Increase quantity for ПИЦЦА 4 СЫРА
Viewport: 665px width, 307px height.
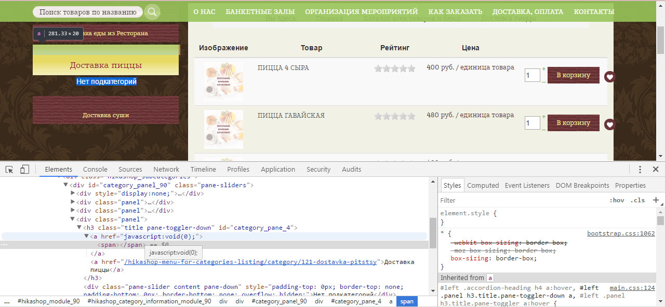click(x=544, y=69)
